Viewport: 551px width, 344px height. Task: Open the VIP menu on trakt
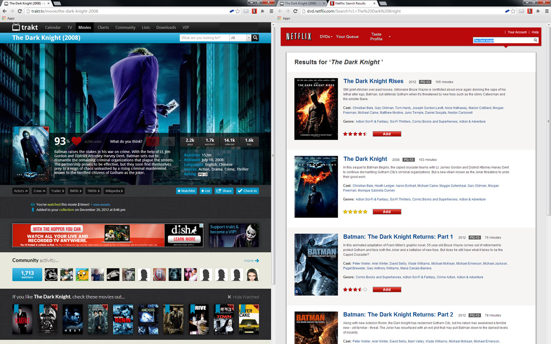pos(186,27)
